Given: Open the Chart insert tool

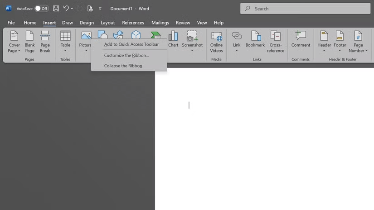Looking at the screenshot, I should [173, 40].
